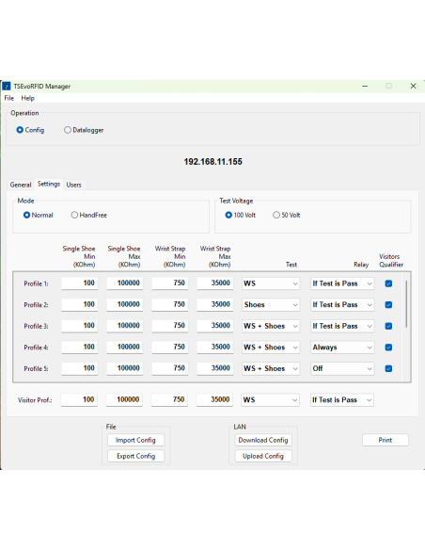This screenshot has height=550, width=425.
Task: Click the Import Config button
Action: pos(135,440)
